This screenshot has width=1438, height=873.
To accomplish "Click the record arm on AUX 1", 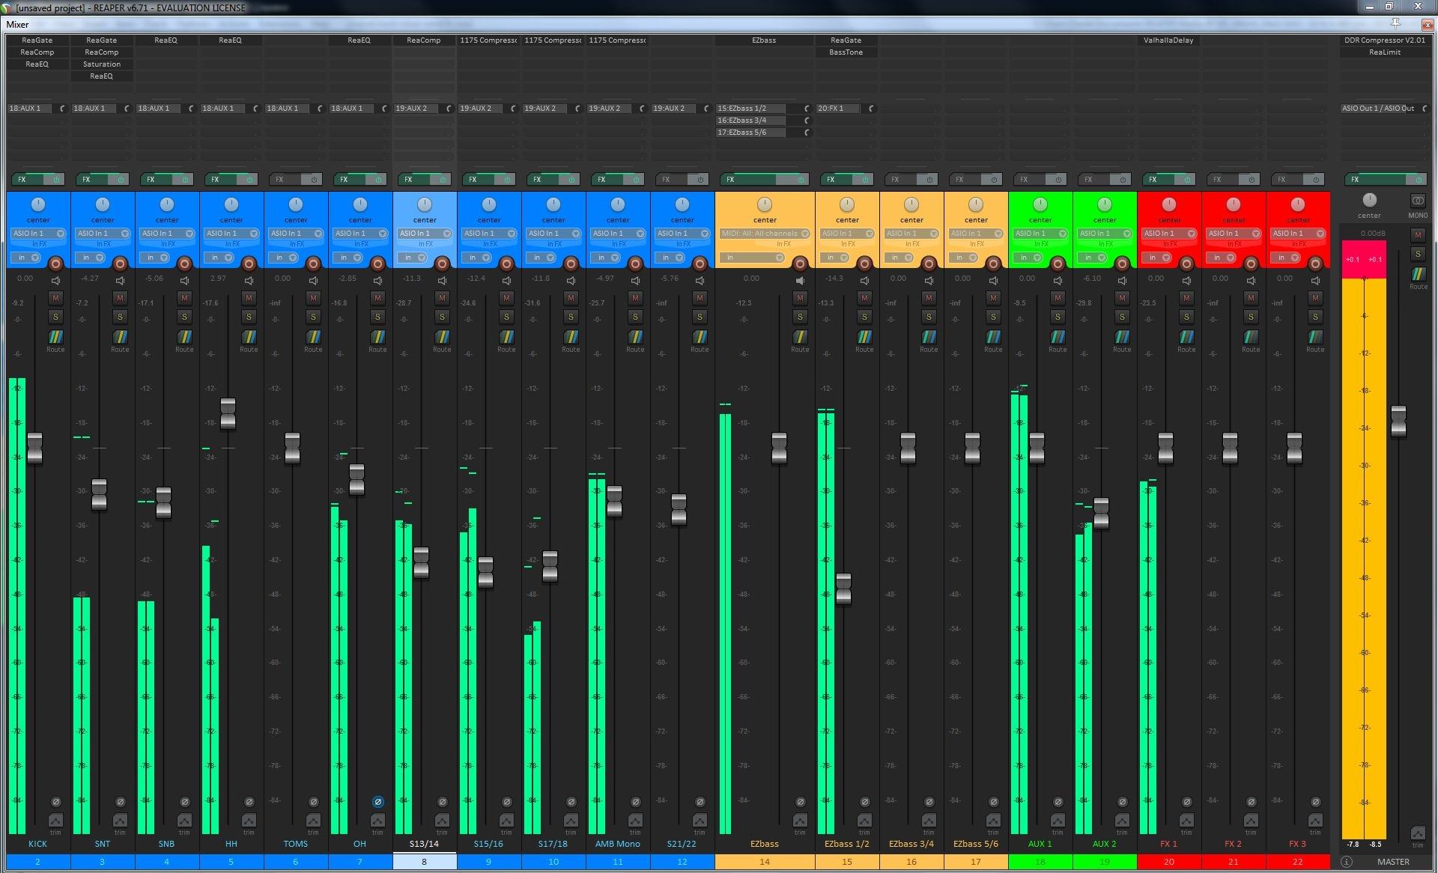I will [x=1058, y=264].
